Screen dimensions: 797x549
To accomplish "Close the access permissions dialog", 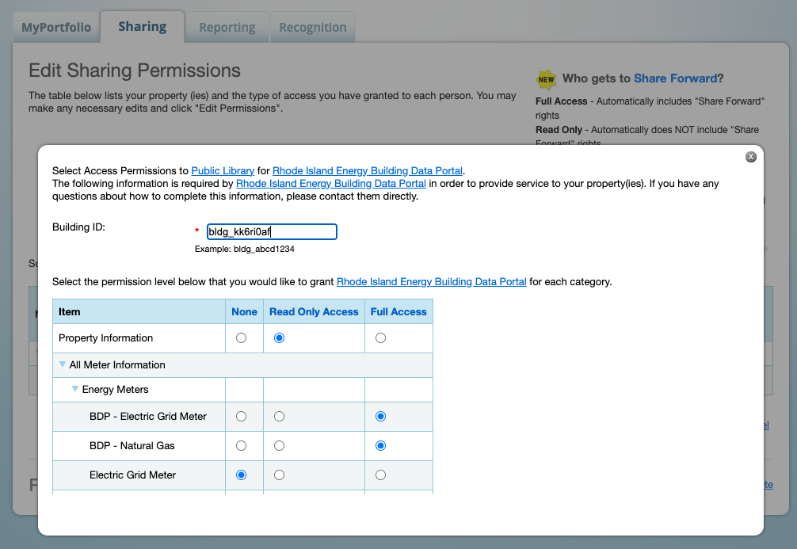I will (x=751, y=157).
